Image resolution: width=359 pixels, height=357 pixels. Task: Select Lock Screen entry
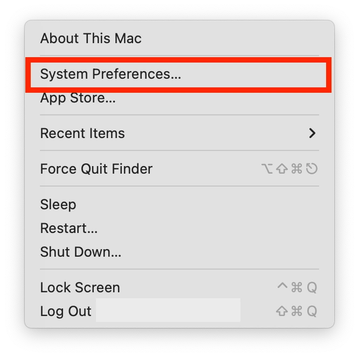click(x=179, y=287)
